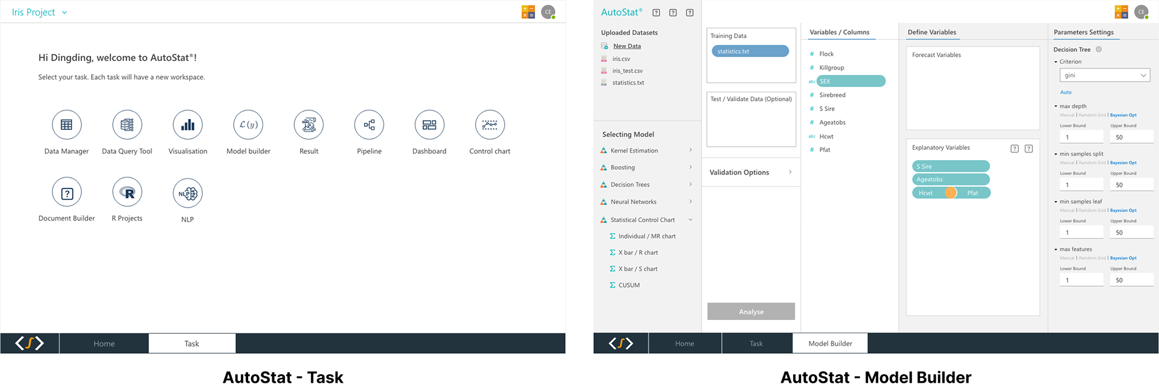Select iris_test.csv in Uploaded Datasets
Image resolution: width=1159 pixels, height=387 pixels.
click(x=627, y=71)
